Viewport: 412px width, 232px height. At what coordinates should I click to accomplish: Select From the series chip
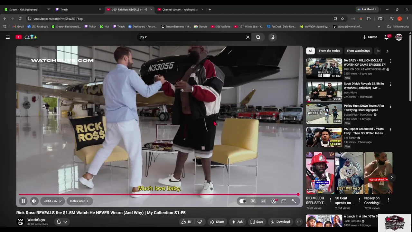[x=329, y=51]
